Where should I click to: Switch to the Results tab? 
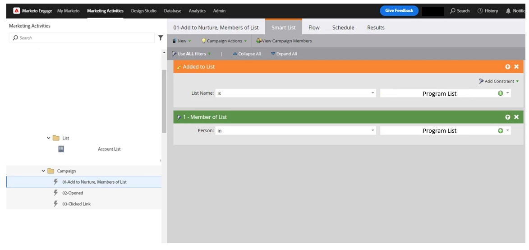click(376, 28)
